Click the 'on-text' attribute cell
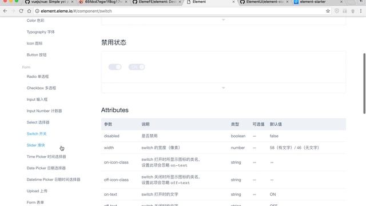Viewport: 366px width, 206px height. click(x=110, y=195)
